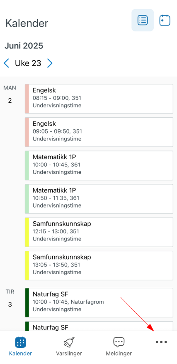
Task: Switch to list view icon
Action: [143, 20]
